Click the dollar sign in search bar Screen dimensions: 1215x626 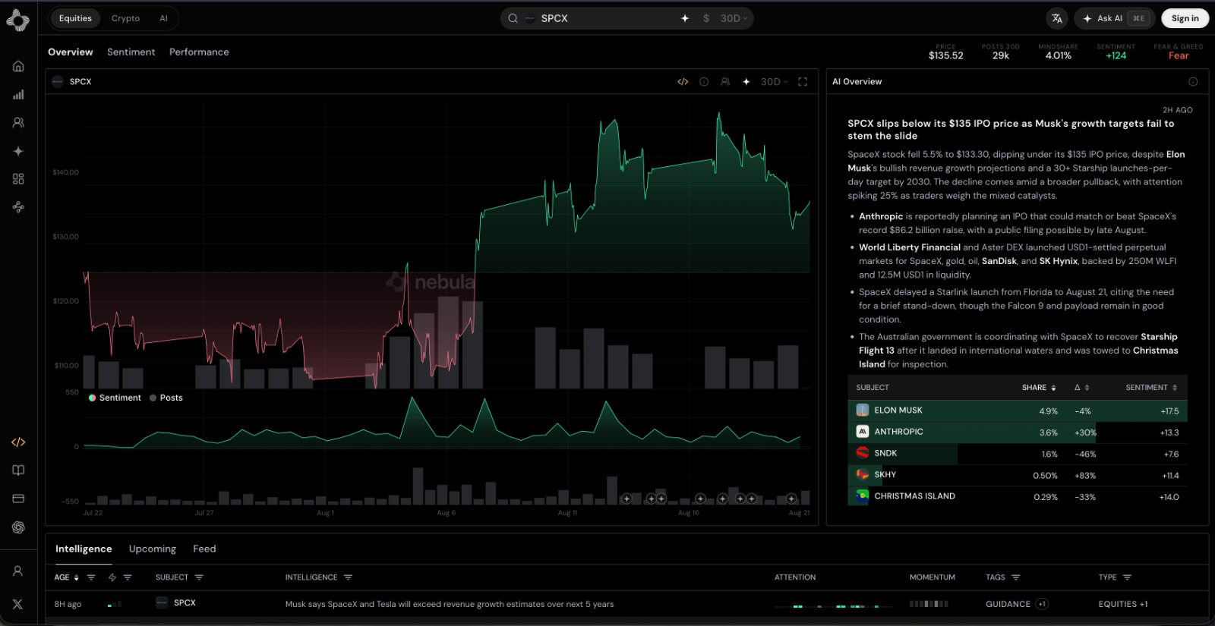[706, 18]
